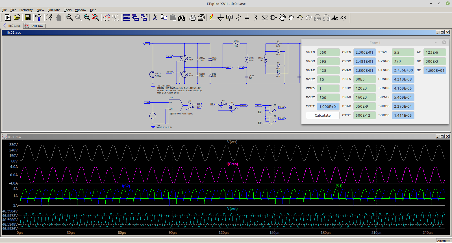Click the binoculars find icon
Viewport: 452px width, 243px height.
tap(181, 18)
